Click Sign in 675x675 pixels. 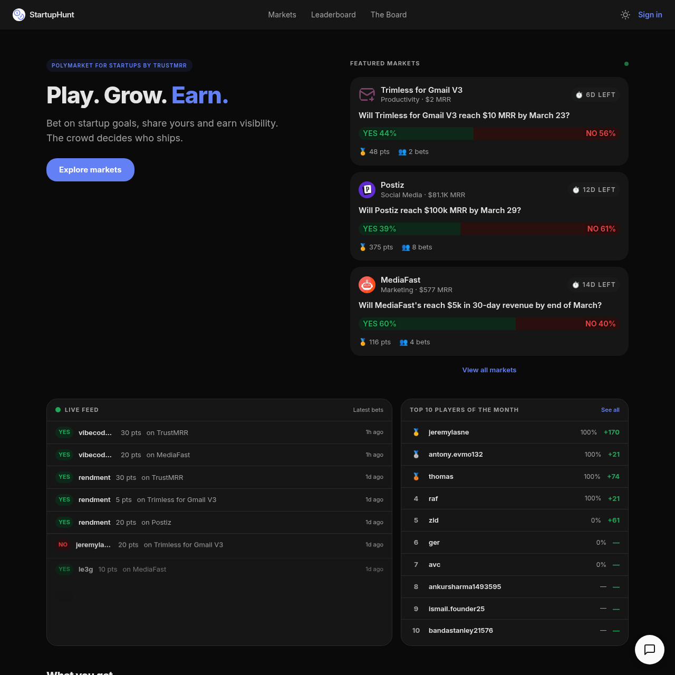click(650, 15)
